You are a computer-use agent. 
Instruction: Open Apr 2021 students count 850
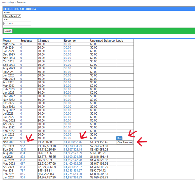pyautogui.click(x=23, y=167)
